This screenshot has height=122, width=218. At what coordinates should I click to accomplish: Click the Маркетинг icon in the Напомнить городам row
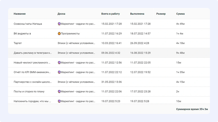(59, 101)
